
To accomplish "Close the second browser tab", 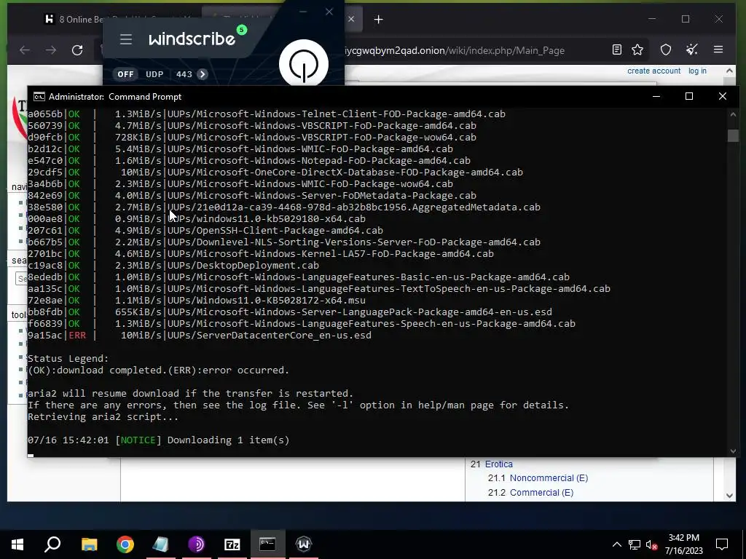I will (351, 19).
